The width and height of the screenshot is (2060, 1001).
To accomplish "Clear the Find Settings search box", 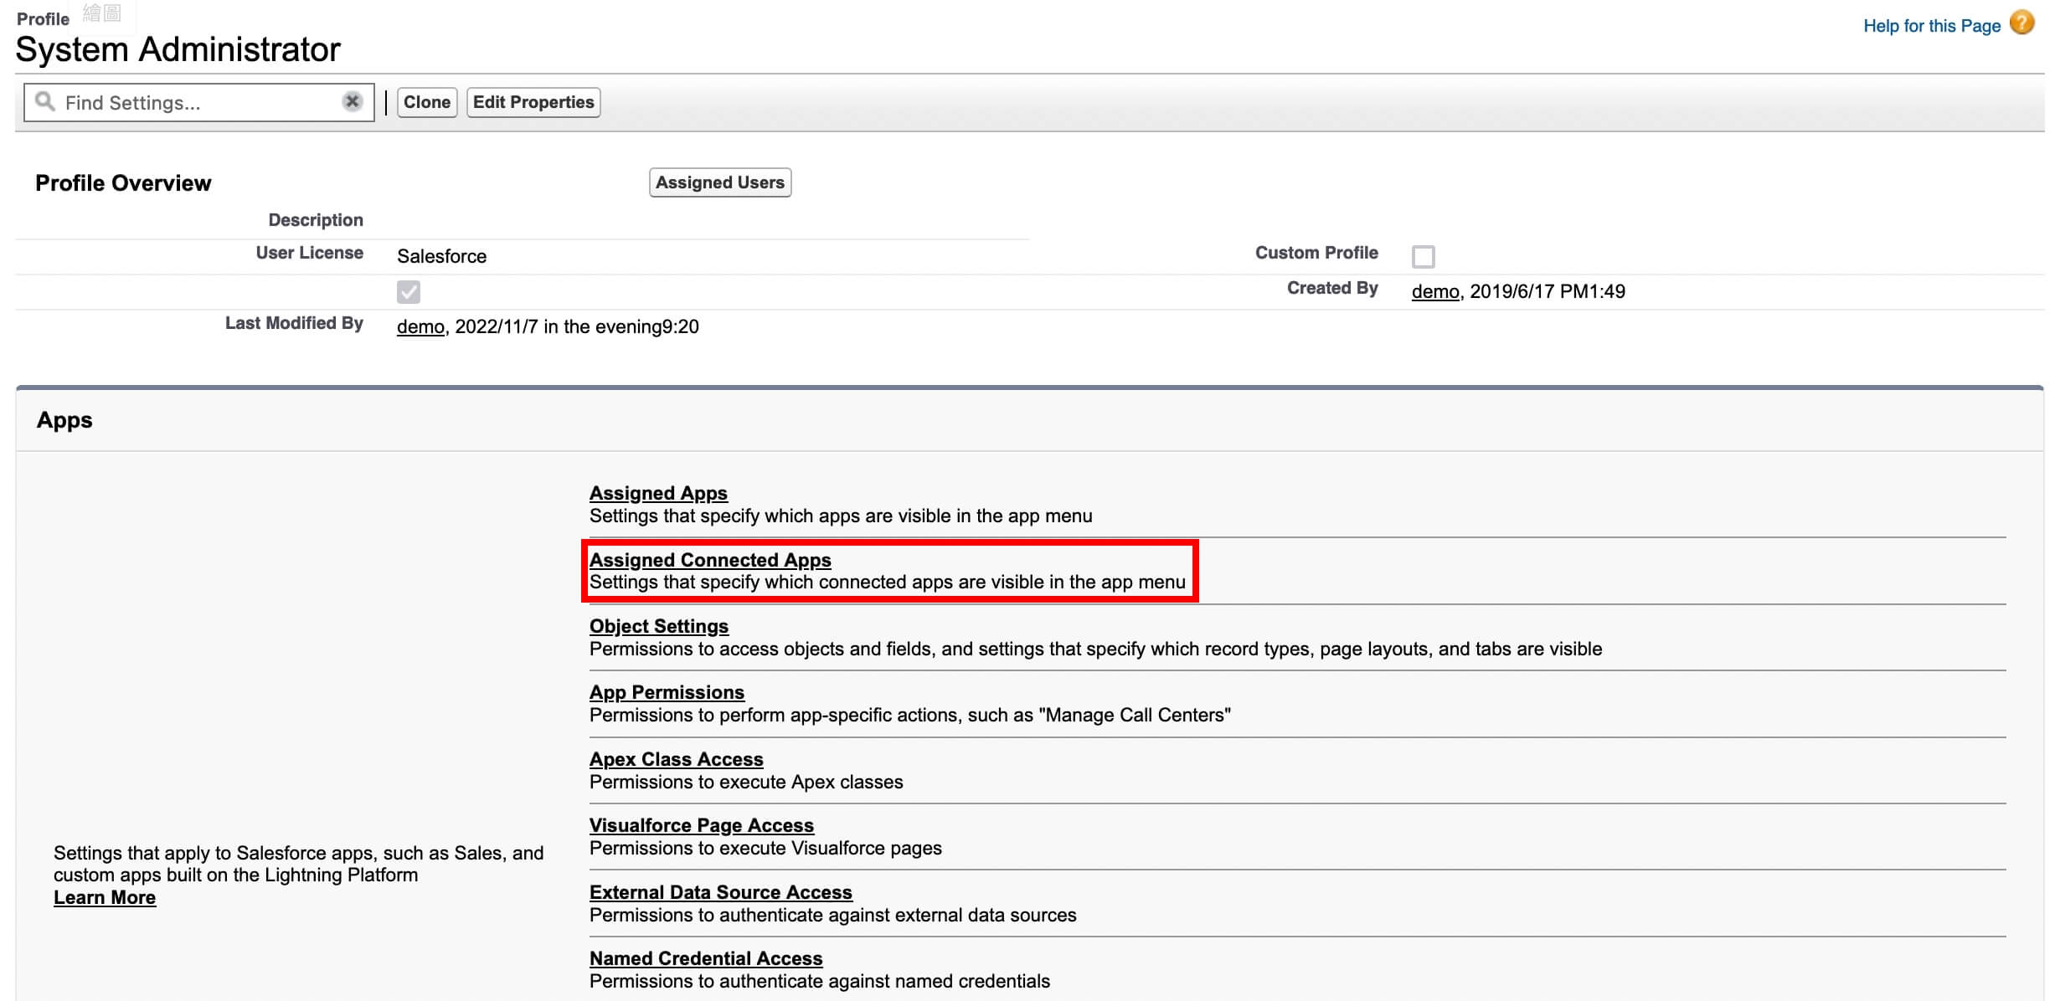I will tap(353, 101).
